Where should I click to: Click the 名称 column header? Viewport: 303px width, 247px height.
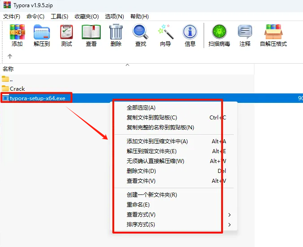coord(8,69)
